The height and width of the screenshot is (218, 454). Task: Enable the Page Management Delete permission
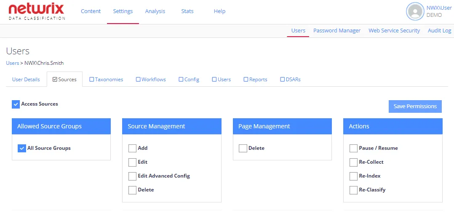point(243,148)
